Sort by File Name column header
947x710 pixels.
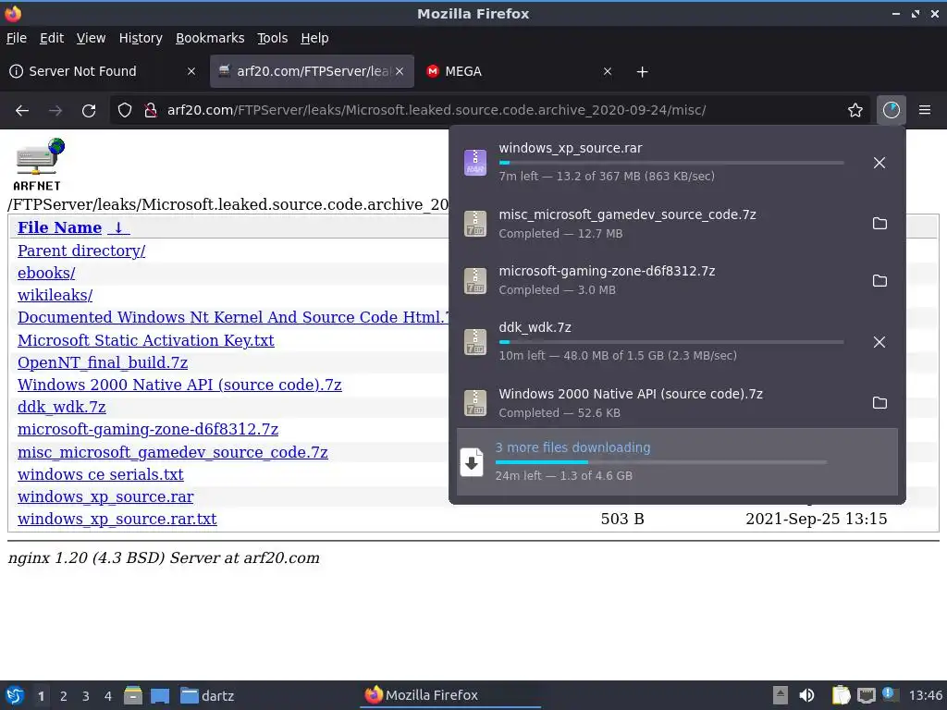tap(59, 227)
